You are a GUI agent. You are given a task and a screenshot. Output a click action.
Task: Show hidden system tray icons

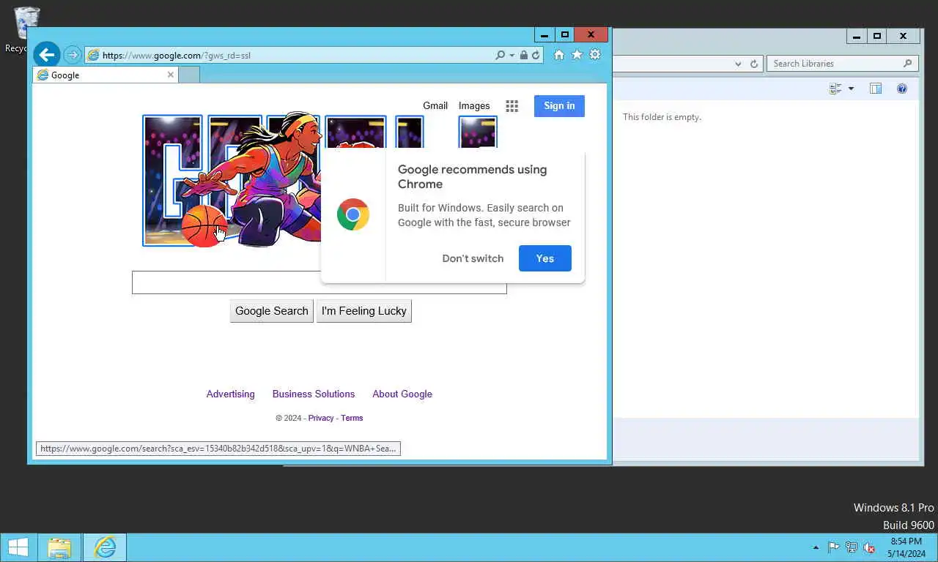pos(816,547)
